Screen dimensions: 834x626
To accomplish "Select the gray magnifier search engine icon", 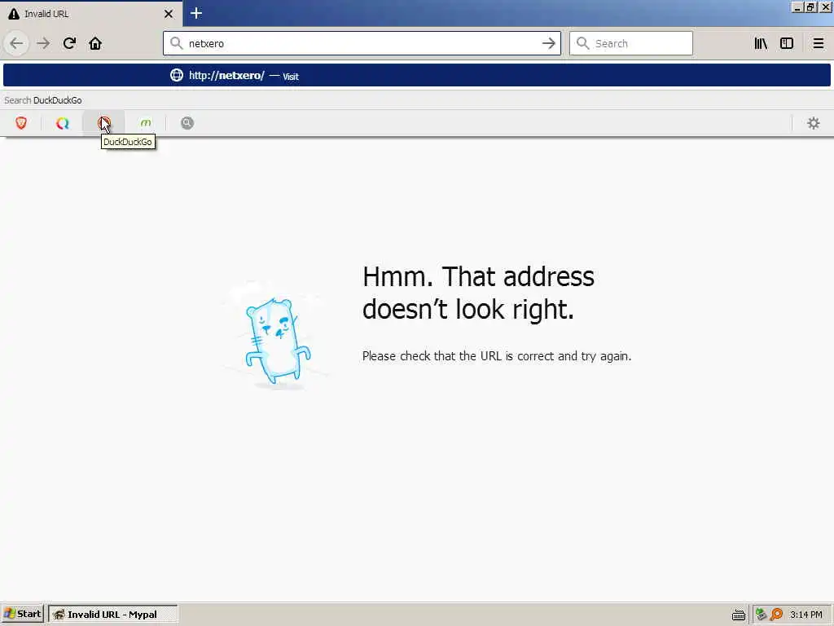I will click(x=187, y=123).
